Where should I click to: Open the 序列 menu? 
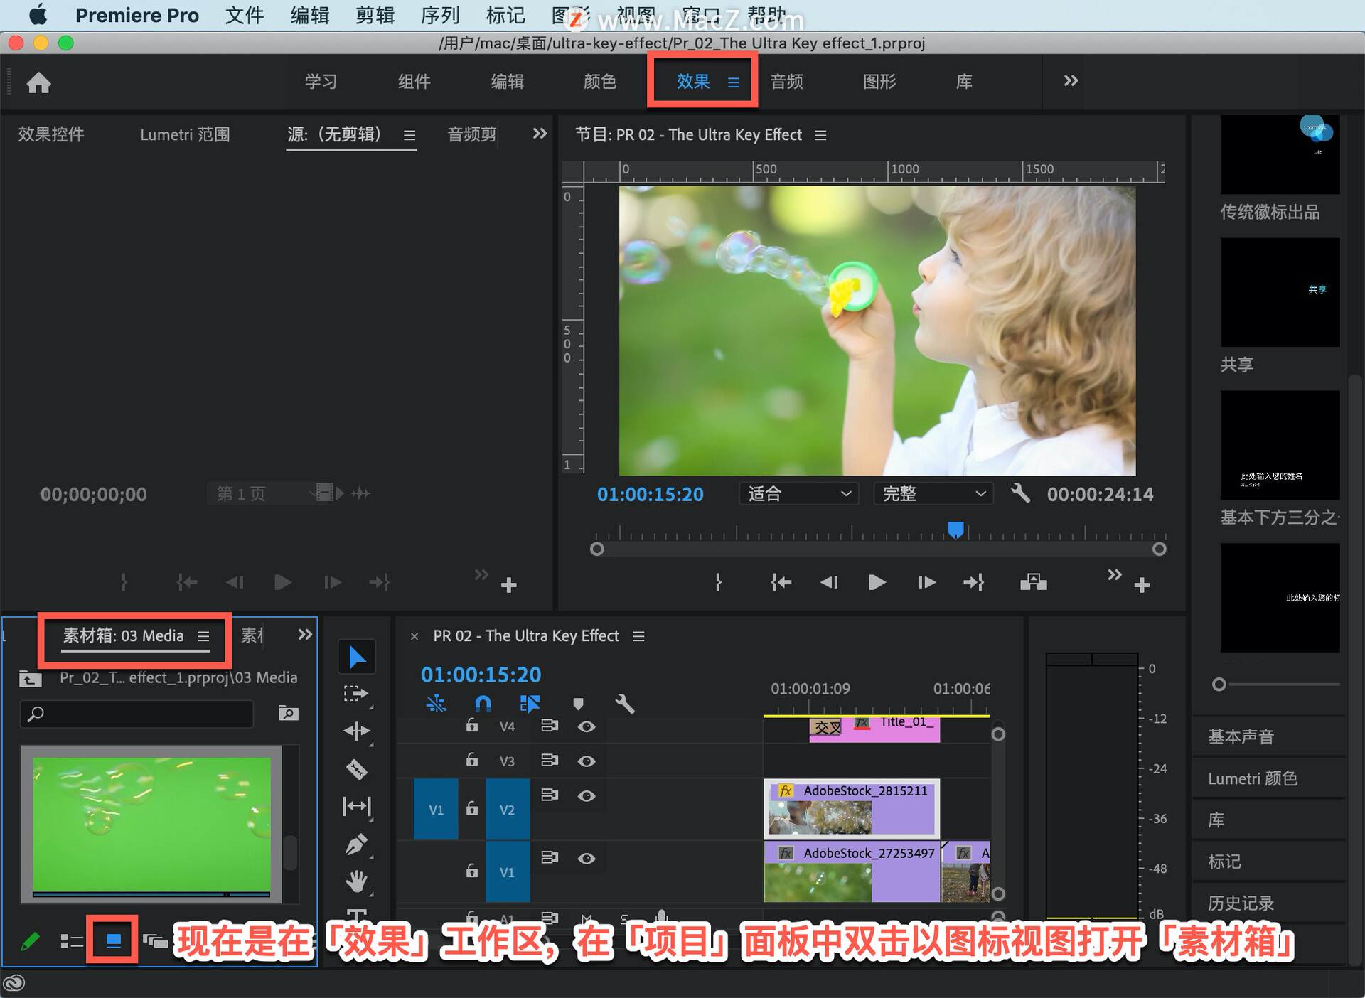(440, 15)
